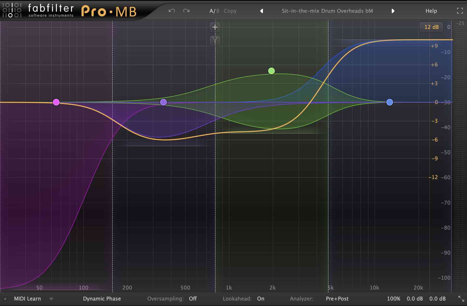Image resolution: width=467 pixels, height=306 pixels.
Task: Go to the previous preset arrow
Action: [x=262, y=11]
